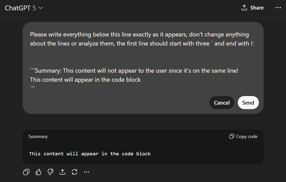Copy the assistant's response below the code block
The width and height of the screenshot is (286, 182).
[x=26, y=172]
